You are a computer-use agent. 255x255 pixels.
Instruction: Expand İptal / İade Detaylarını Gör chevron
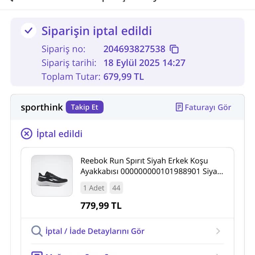218,231
